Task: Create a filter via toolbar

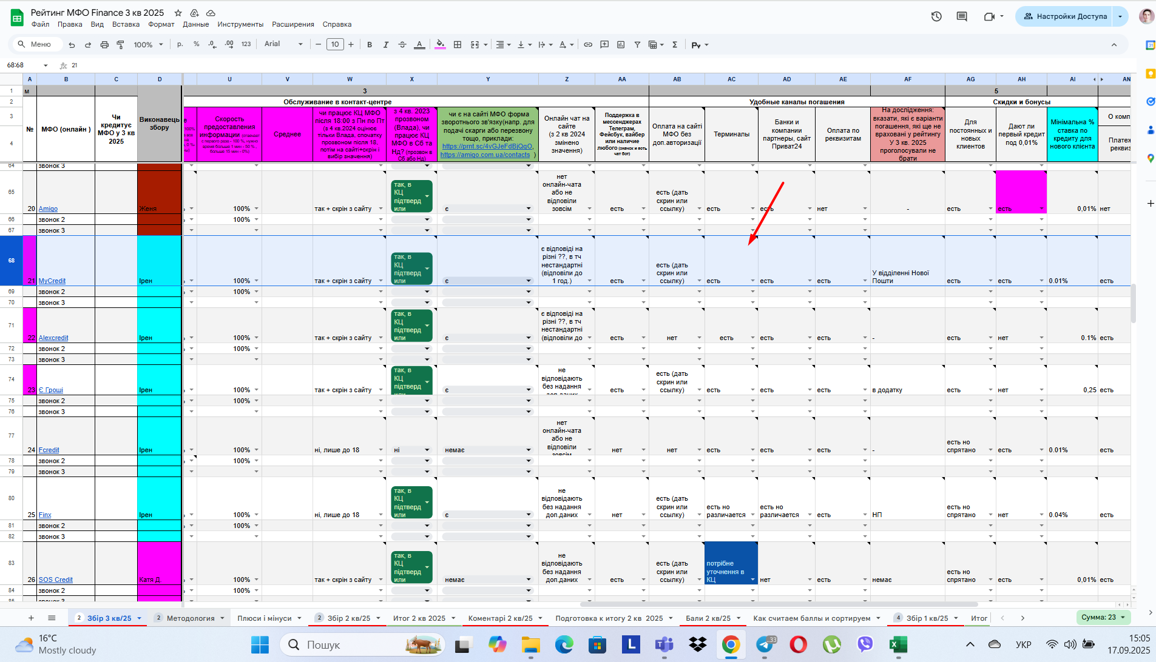Action: (x=637, y=44)
